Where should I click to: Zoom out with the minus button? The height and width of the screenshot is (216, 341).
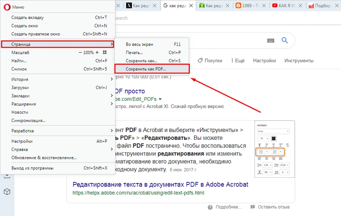pyautogui.click(x=80, y=52)
